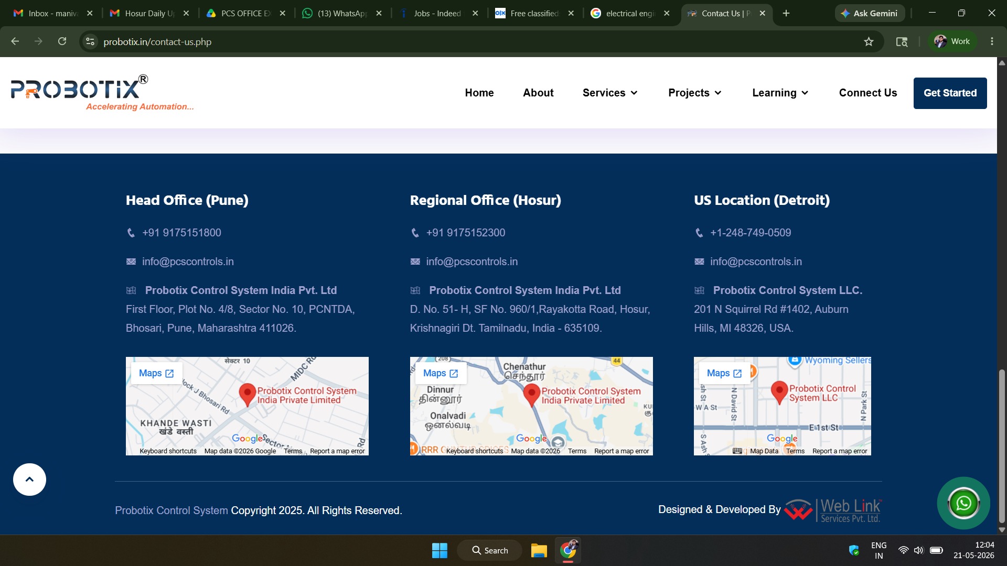Image resolution: width=1007 pixels, height=566 pixels.
Task: Go to the About menu item
Action: pyautogui.click(x=538, y=93)
